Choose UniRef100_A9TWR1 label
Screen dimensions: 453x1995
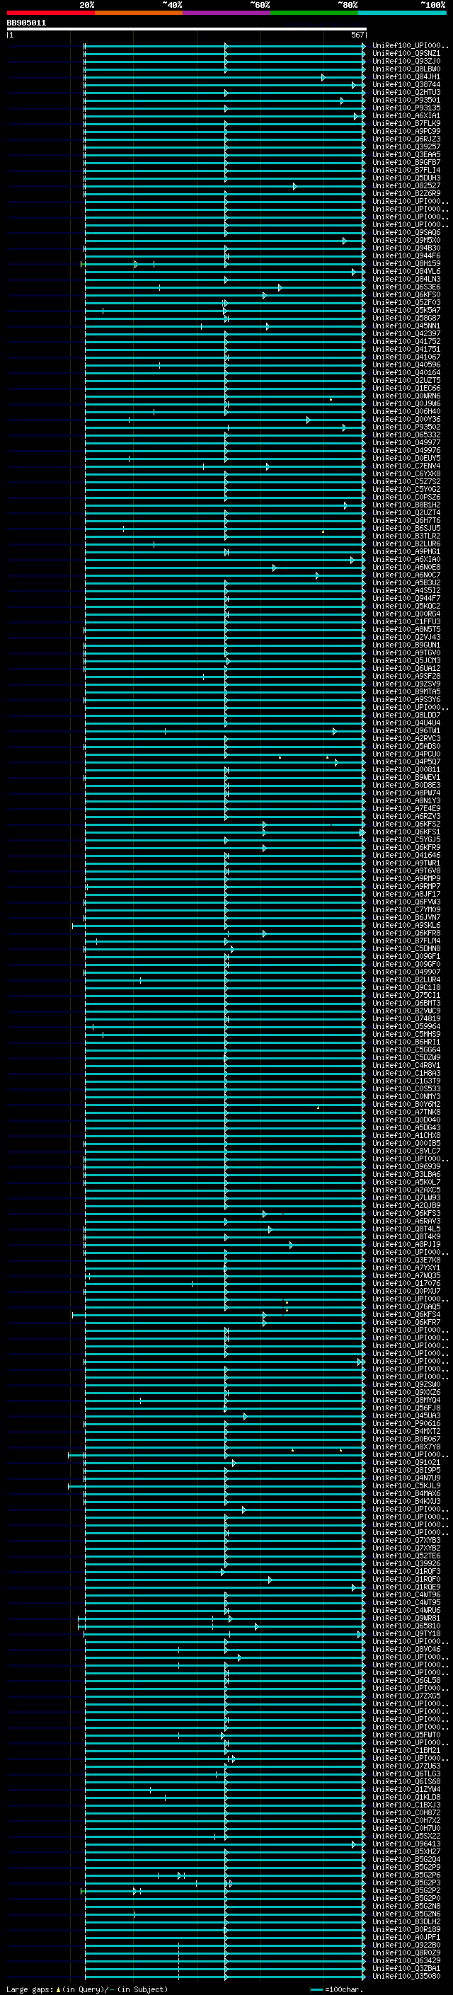pos(406,863)
